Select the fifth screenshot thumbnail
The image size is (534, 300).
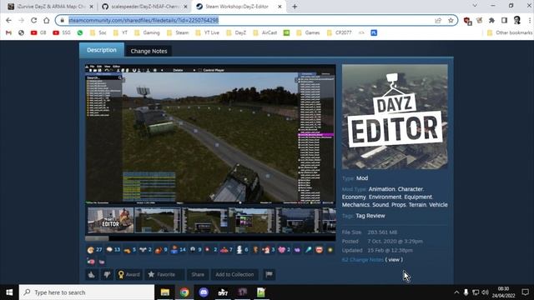click(x=299, y=220)
